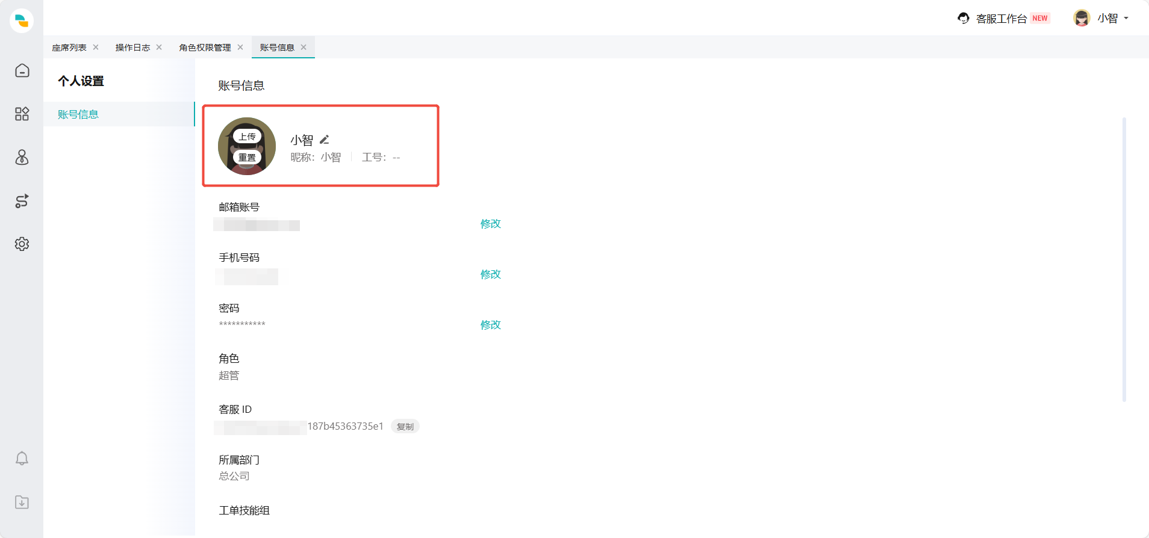Open the settings gear icon in sidebar
Screen dimensions: 1149x538
pos(22,244)
